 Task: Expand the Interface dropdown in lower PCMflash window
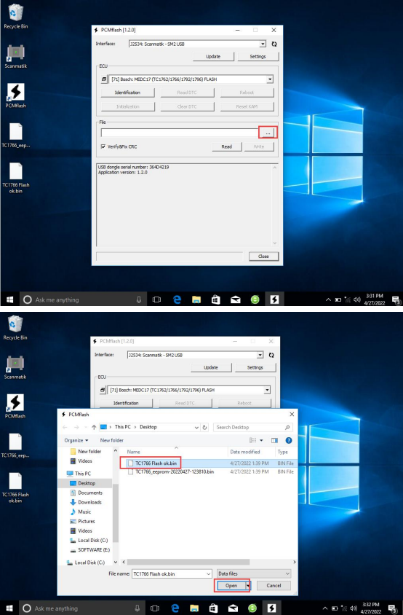(260, 355)
